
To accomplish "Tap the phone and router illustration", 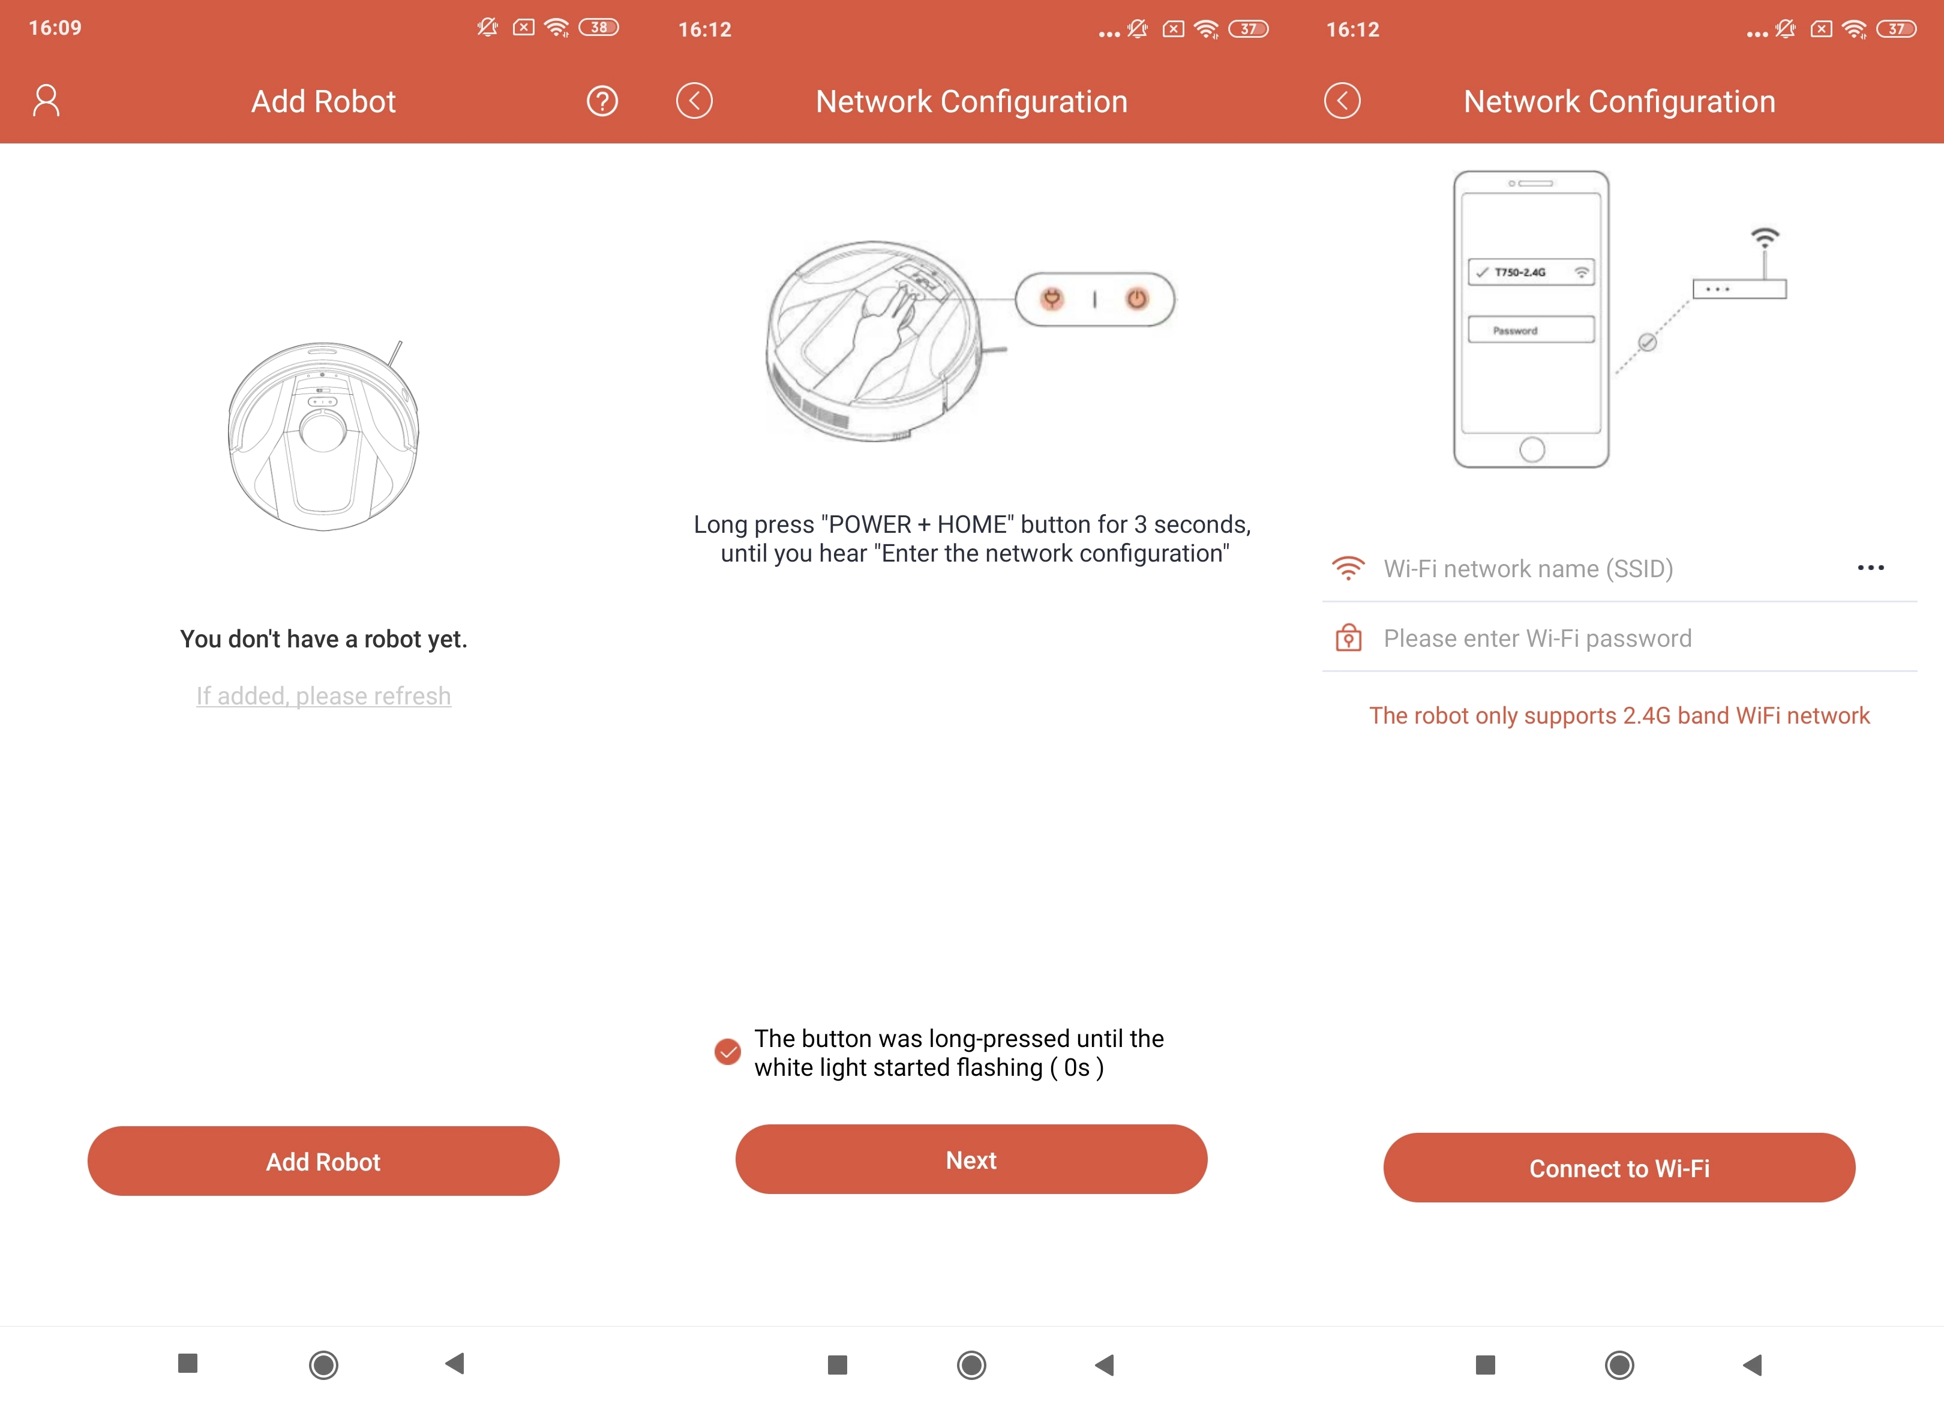I will point(1619,319).
